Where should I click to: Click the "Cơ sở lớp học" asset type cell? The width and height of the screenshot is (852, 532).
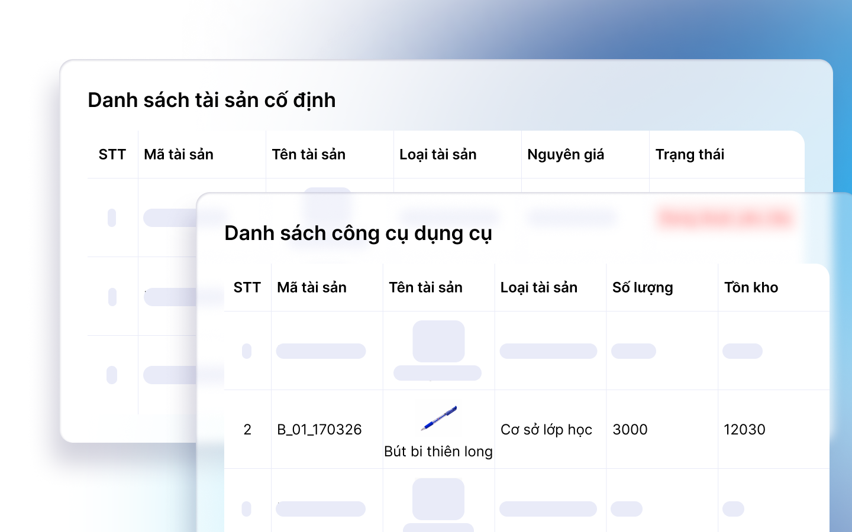(546, 430)
